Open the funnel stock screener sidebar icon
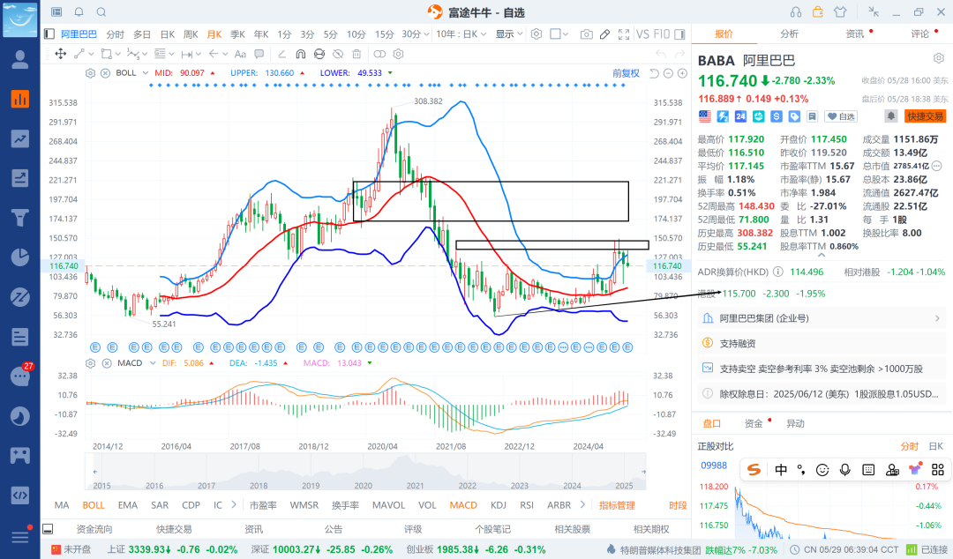The image size is (953, 559). point(20,218)
